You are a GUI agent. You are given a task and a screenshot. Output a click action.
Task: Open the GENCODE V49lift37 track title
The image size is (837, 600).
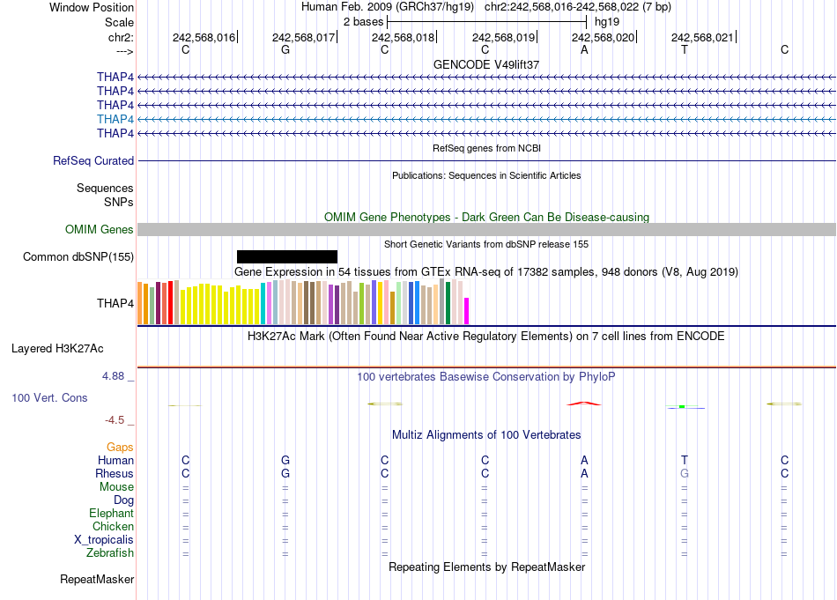[x=486, y=64]
